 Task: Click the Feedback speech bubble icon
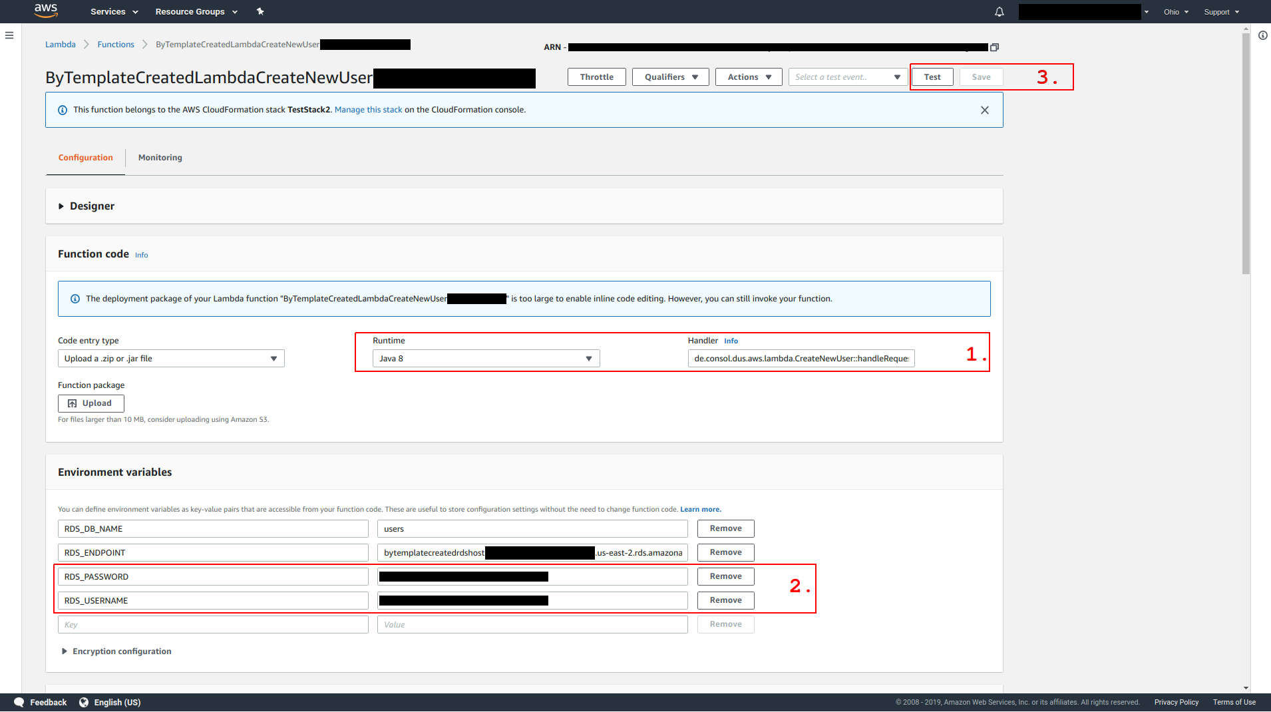tap(19, 702)
